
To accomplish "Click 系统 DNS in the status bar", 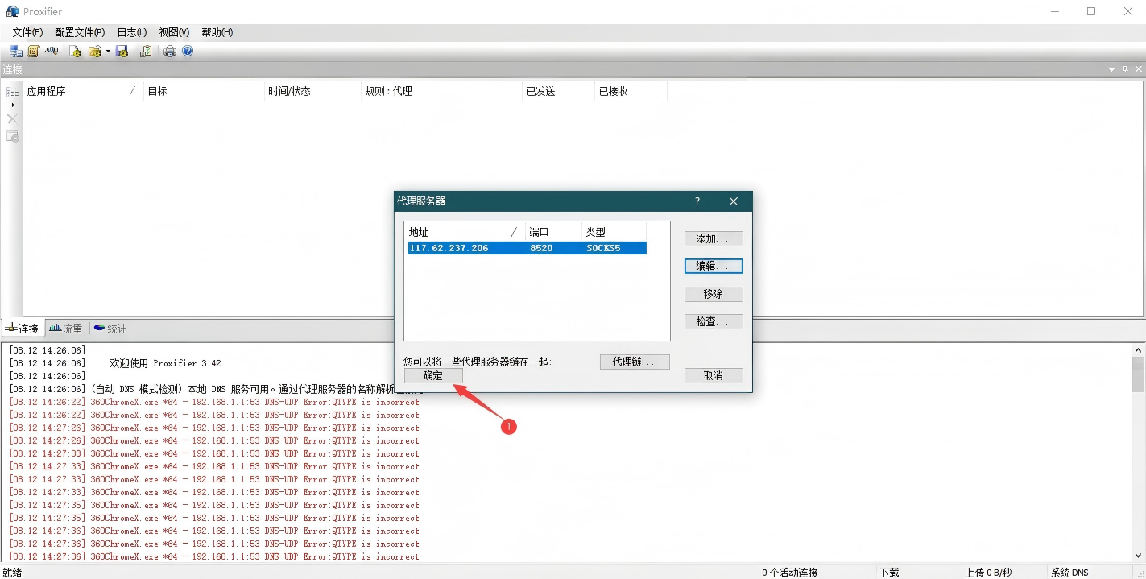I will [1069, 573].
